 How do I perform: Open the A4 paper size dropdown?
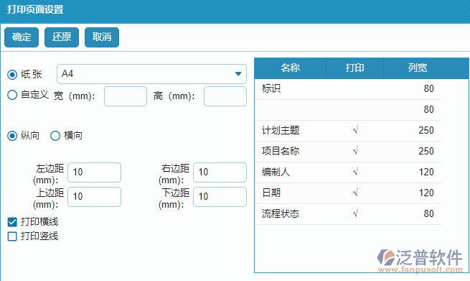[151, 74]
